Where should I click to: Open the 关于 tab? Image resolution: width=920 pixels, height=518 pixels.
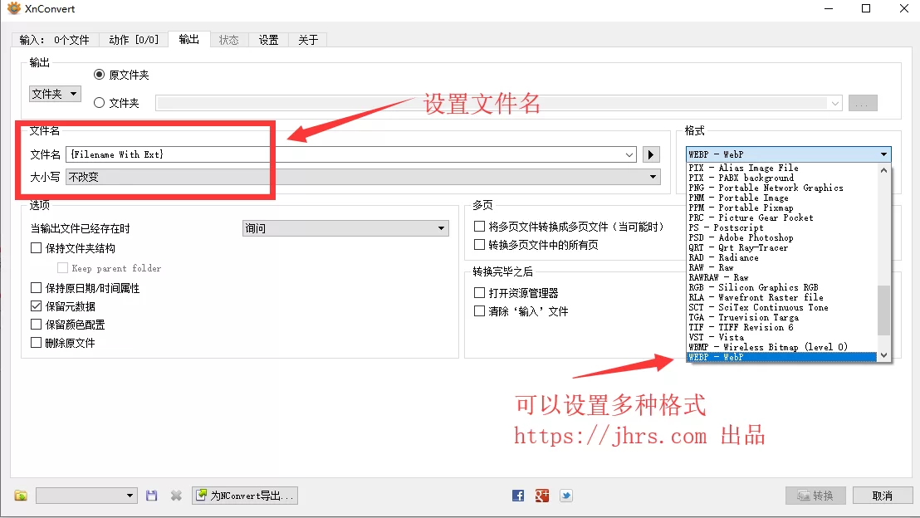(x=308, y=40)
